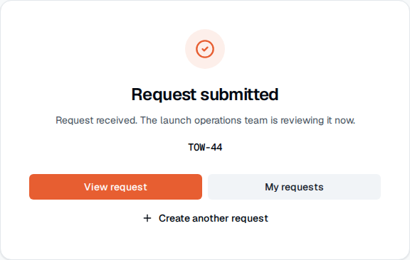Viewport: 410px width, 260px height.
Task: Click the Request submitted heading
Action: [x=205, y=94]
